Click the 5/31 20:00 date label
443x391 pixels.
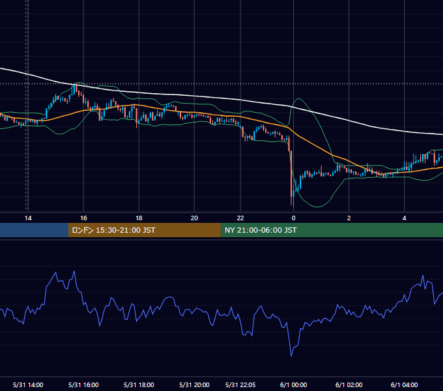[x=194, y=384]
